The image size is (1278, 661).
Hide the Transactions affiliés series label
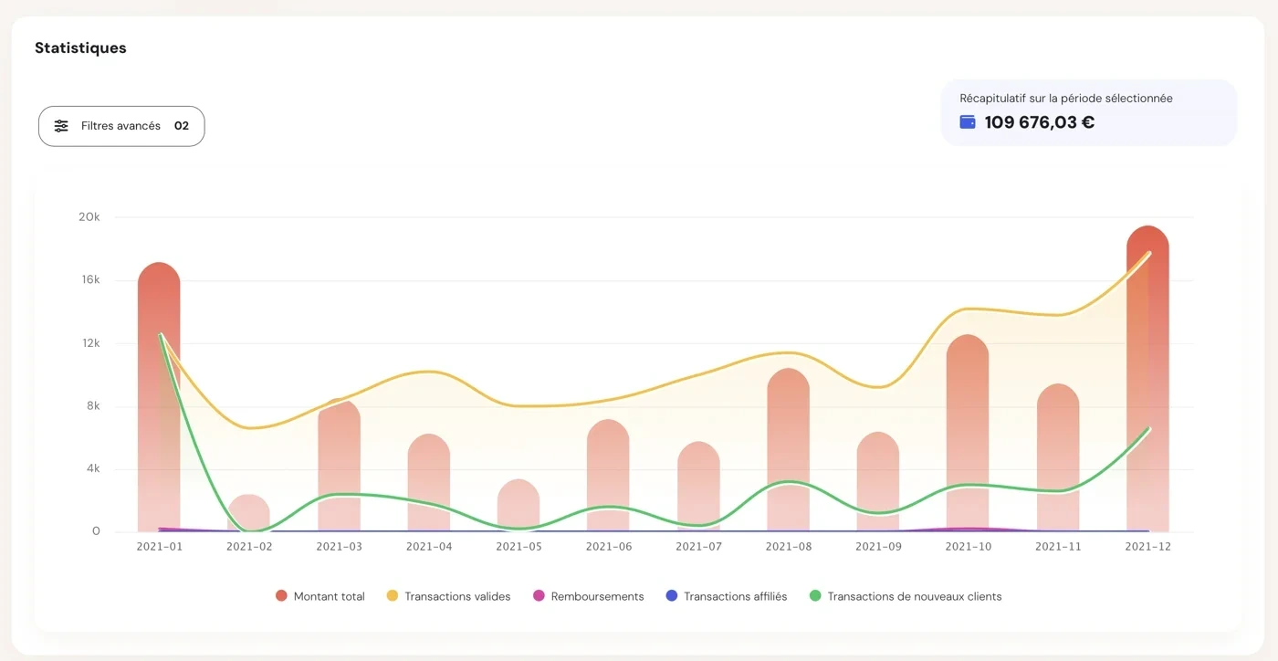[736, 596]
